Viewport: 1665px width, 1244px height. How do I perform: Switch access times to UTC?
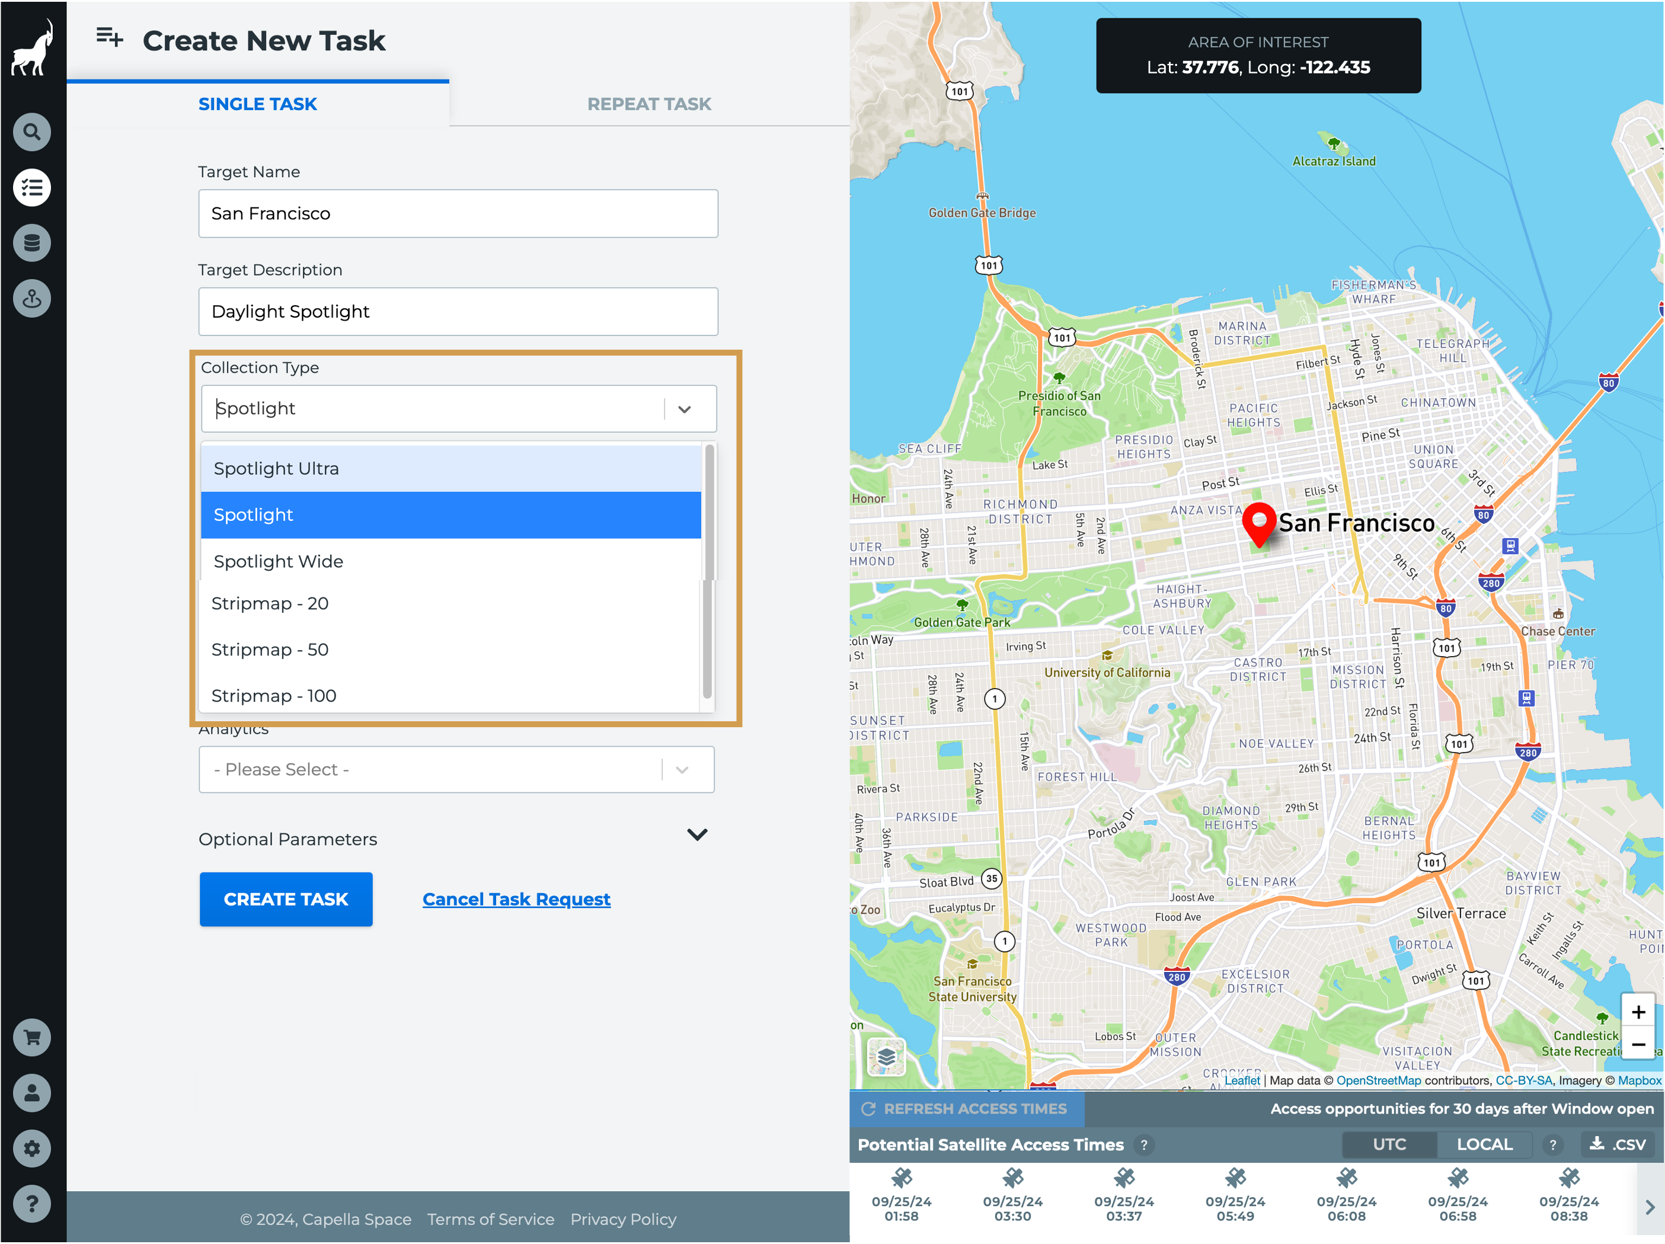tap(1389, 1144)
